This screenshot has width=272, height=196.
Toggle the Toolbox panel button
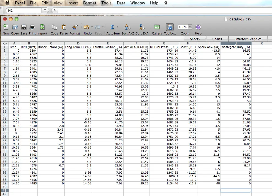coord(170,27)
